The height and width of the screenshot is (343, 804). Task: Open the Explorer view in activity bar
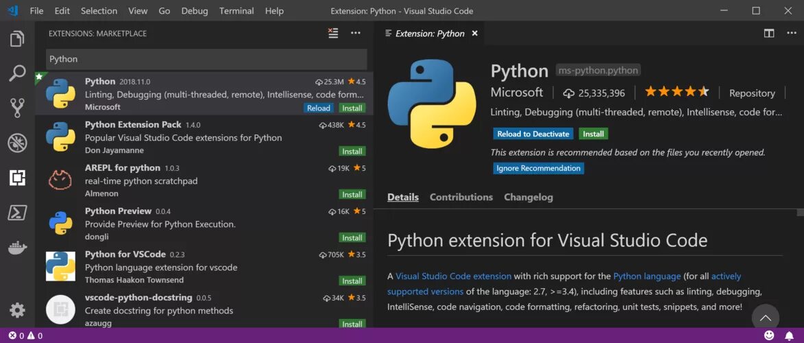click(x=17, y=39)
